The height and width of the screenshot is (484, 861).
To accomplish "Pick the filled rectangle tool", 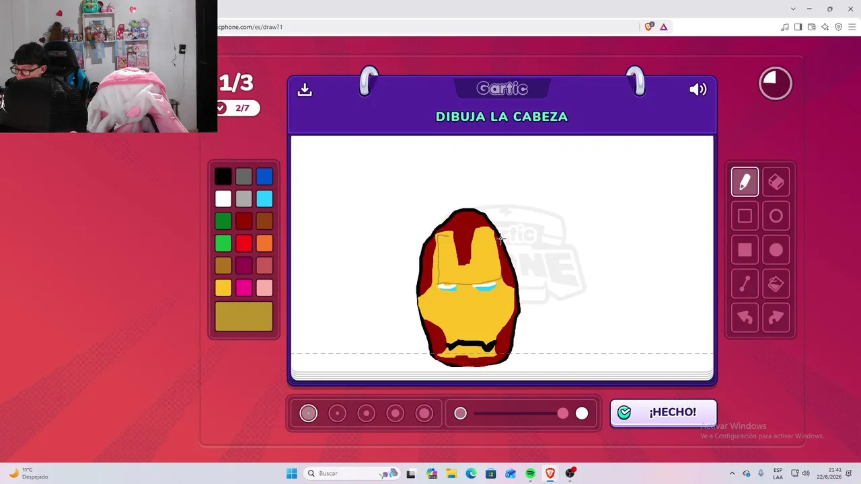I will pos(745,250).
